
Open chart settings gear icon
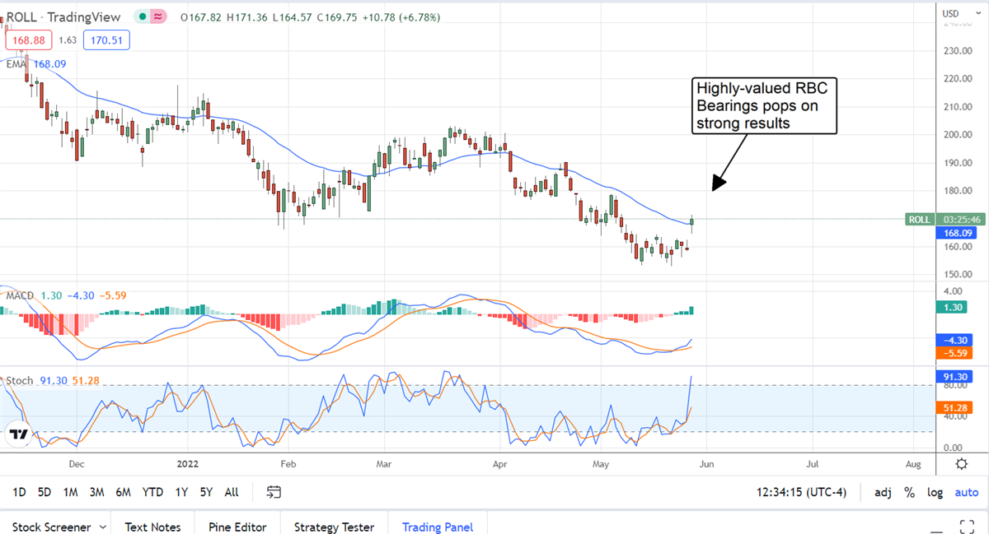pyautogui.click(x=961, y=464)
